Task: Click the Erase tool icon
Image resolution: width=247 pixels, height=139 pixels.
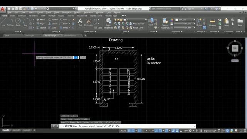Action: pyautogui.click(x=73, y=20)
